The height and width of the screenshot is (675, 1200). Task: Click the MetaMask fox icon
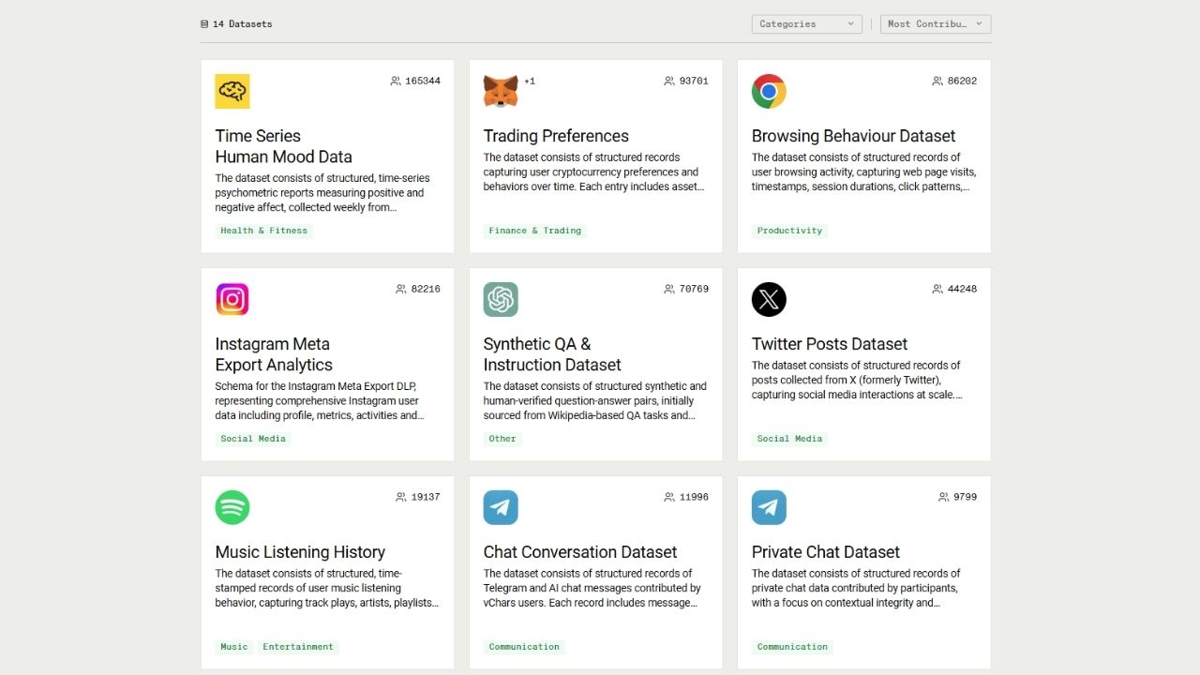(501, 91)
